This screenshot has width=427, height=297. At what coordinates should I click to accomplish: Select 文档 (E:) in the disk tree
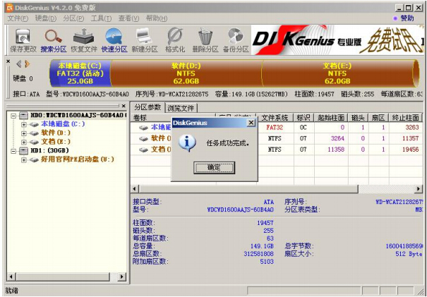pyautogui.click(x=56, y=142)
